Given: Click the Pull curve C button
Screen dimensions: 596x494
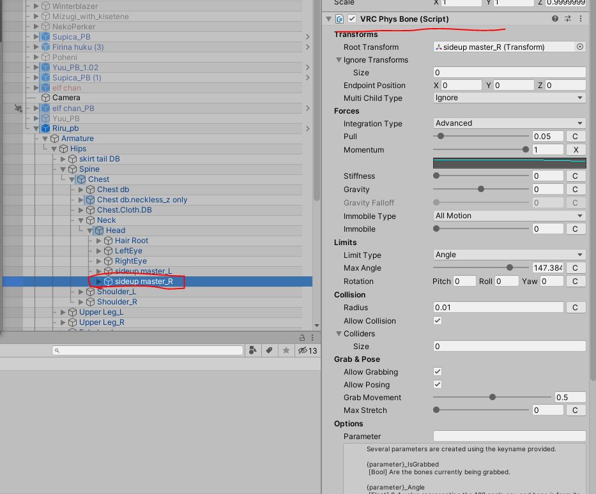Looking at the screenshot, I should pos(575,137).
